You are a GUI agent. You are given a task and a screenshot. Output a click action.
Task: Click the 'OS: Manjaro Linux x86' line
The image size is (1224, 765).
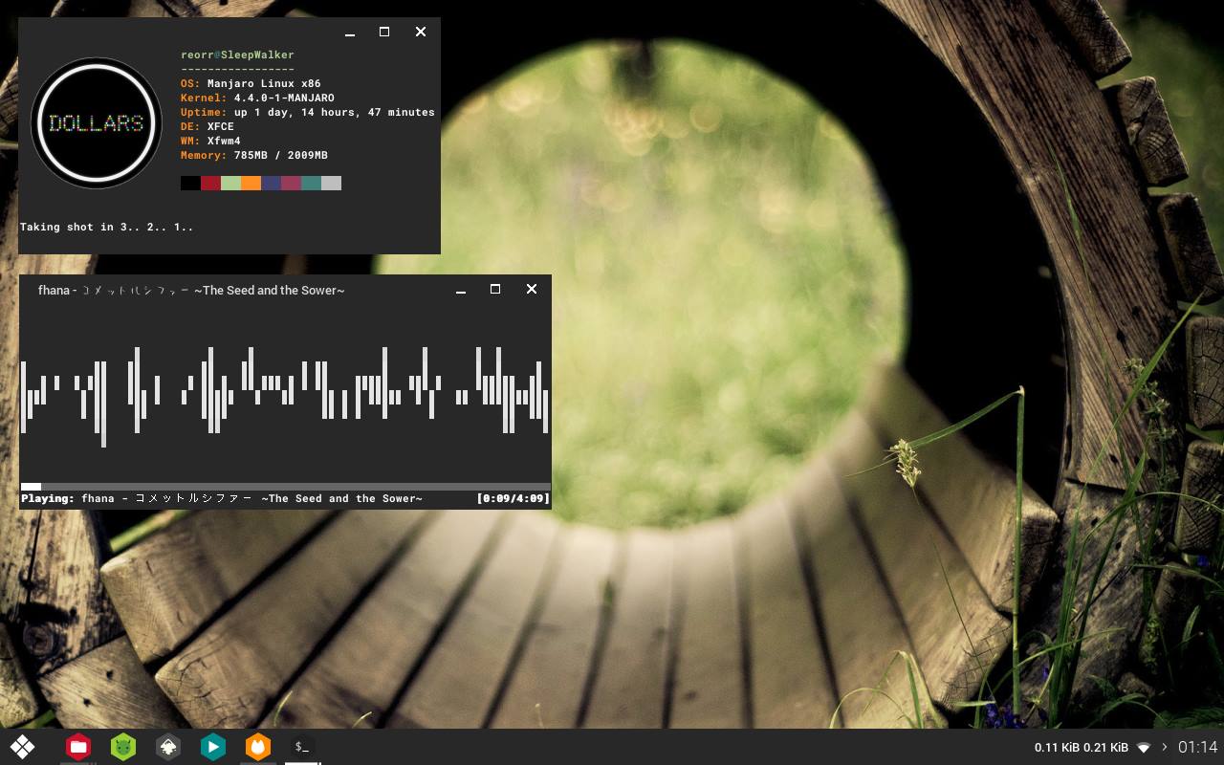pyautogui.click(x=251, y=84)
